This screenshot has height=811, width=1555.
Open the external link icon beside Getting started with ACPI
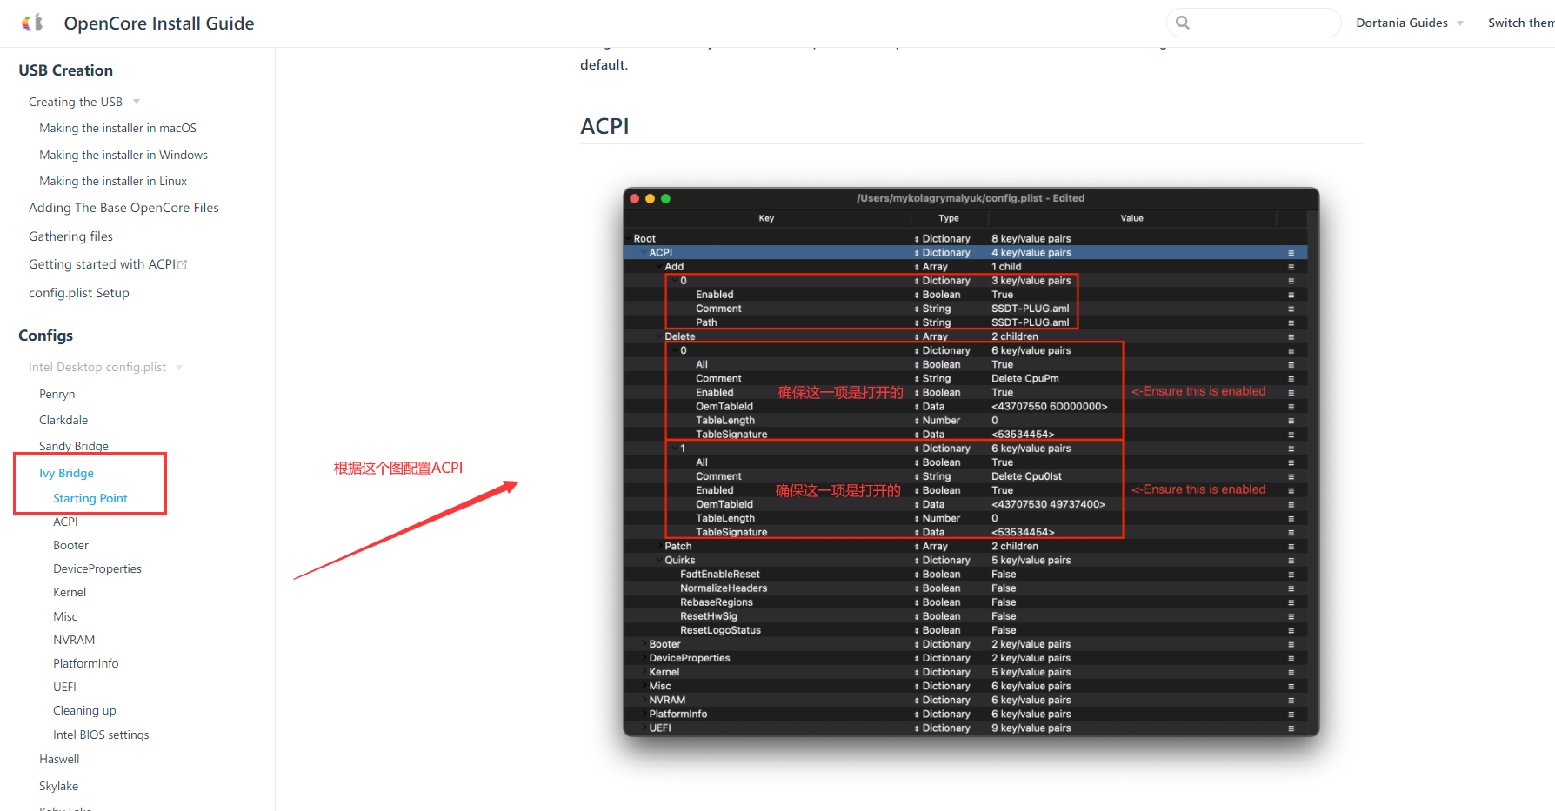[x=183, y=264]
